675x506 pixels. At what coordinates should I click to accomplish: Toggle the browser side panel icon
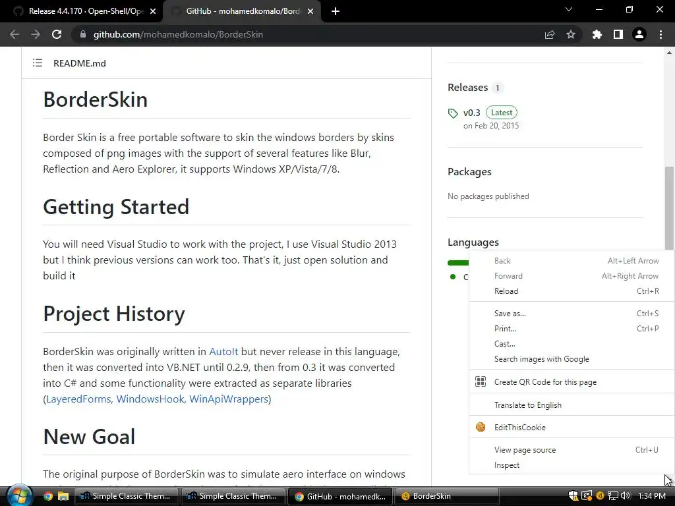(x=618, y=34)
